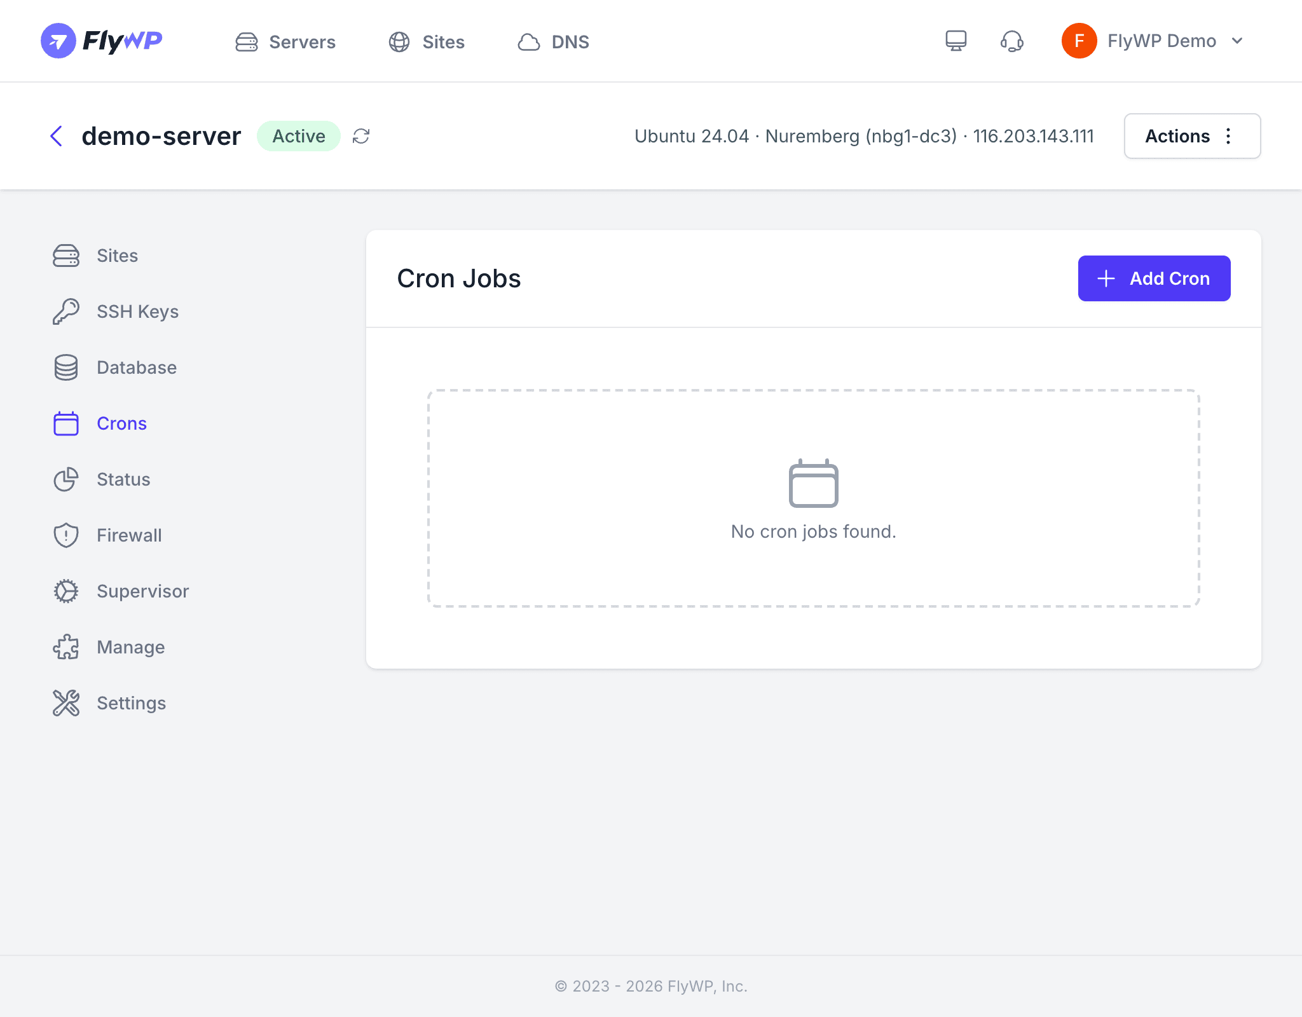Click the empty-state calendar icon
The height and width of the screenshot is (1017, 1302).
[814, 483]
